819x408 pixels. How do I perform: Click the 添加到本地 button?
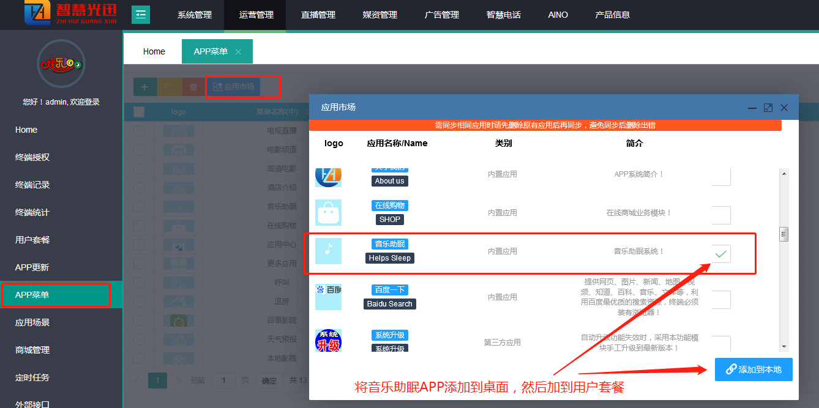click(x=754, y=369)
